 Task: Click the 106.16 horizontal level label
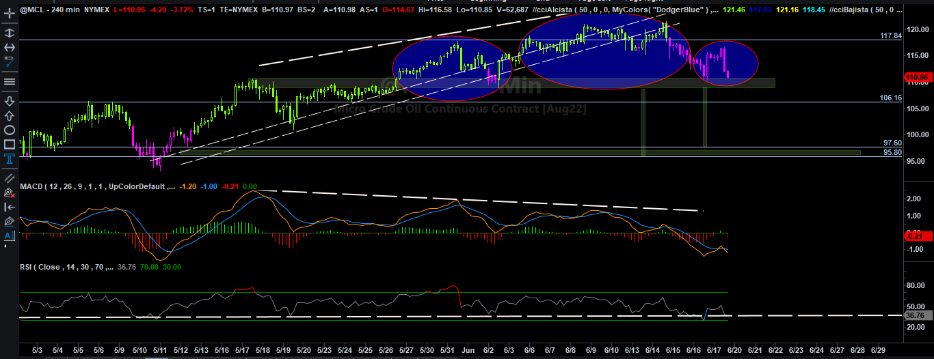(x=891, y=98)
